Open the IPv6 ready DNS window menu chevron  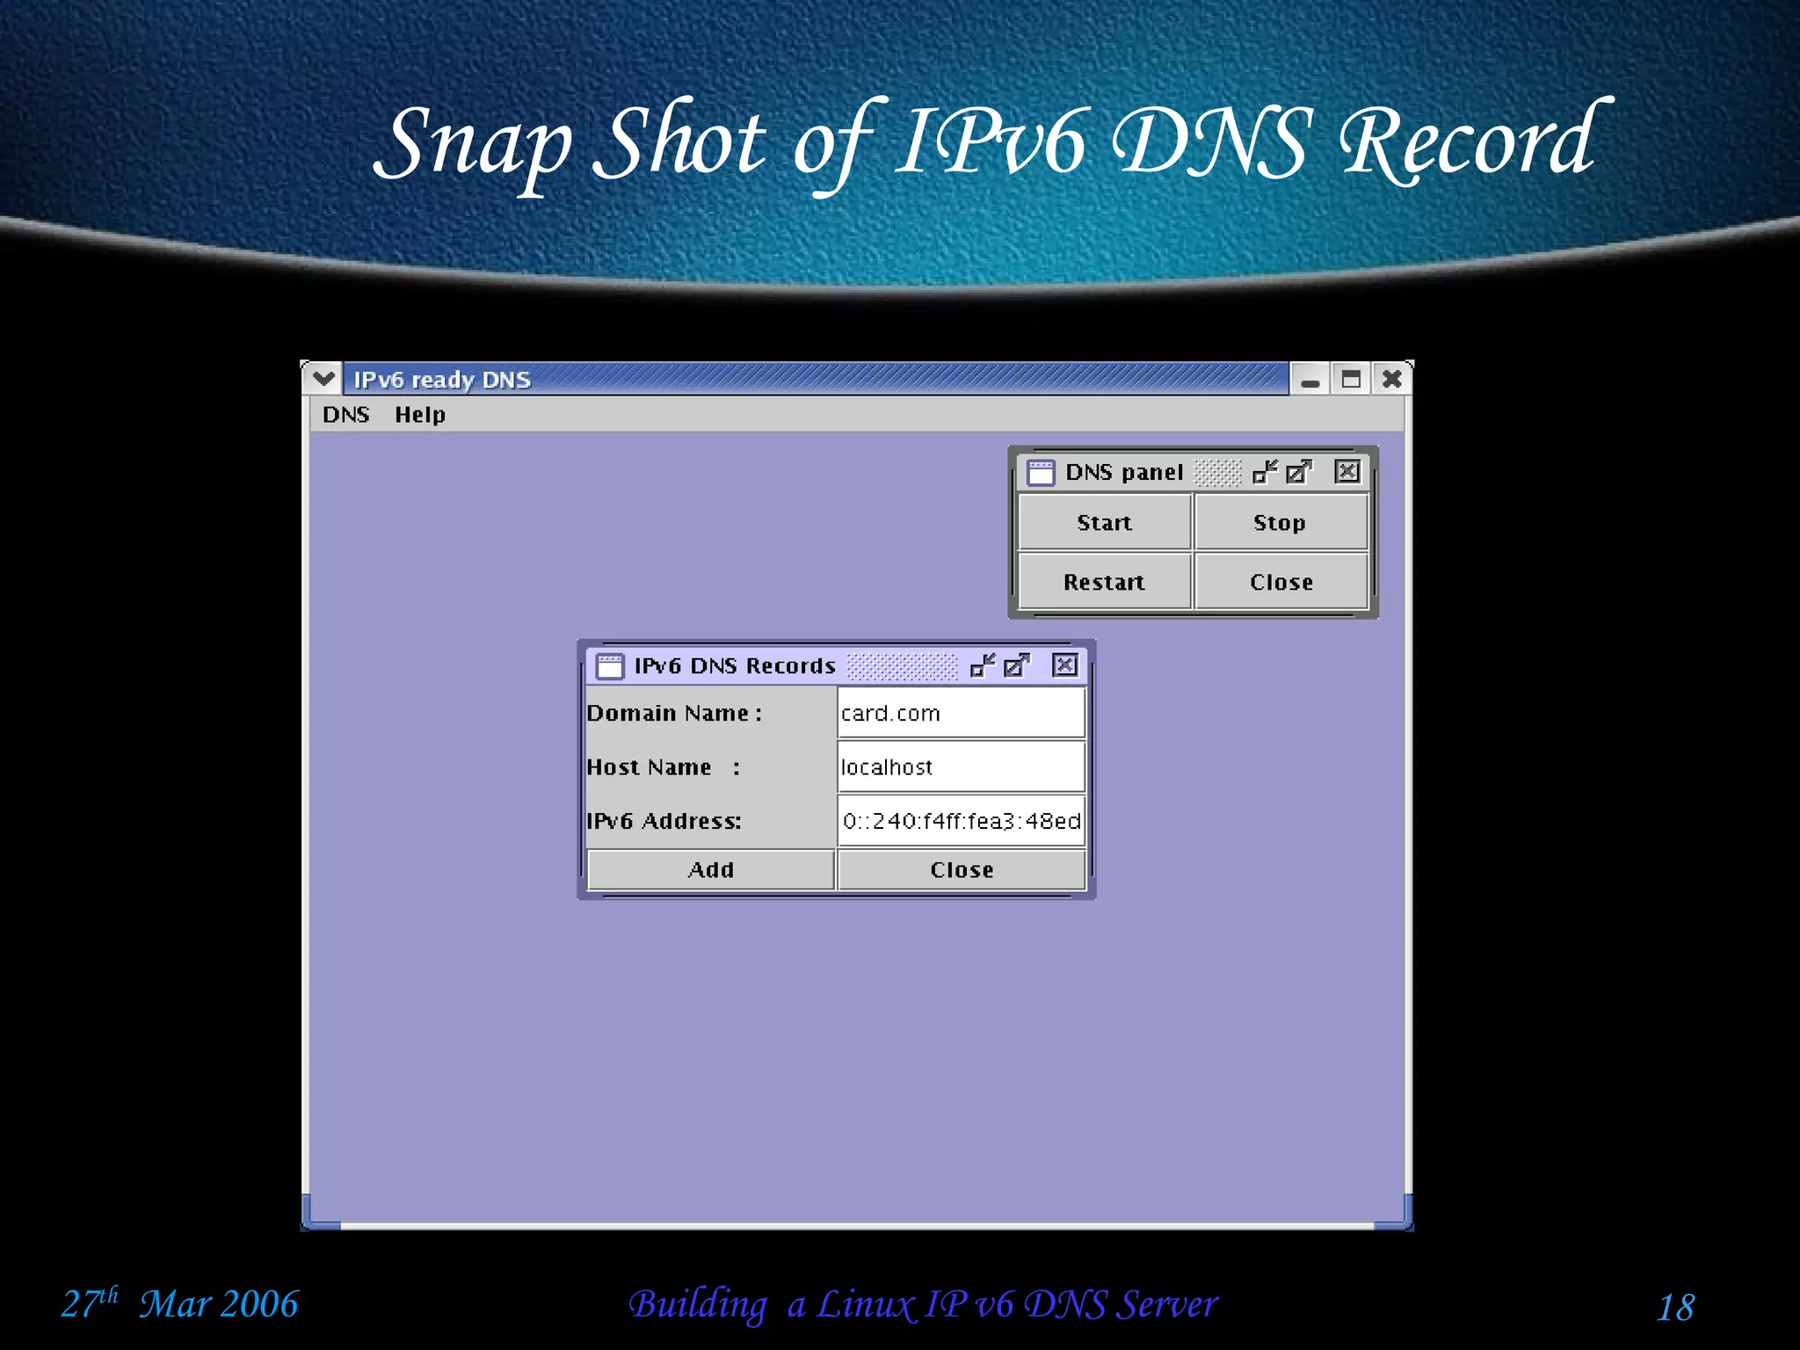(323, 379)
